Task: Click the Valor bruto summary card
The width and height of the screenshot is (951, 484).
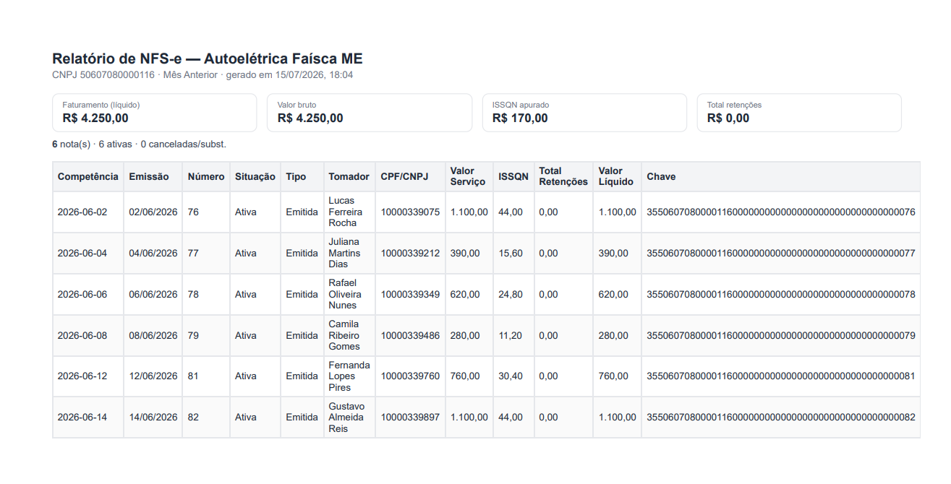Action: point(370,113)
